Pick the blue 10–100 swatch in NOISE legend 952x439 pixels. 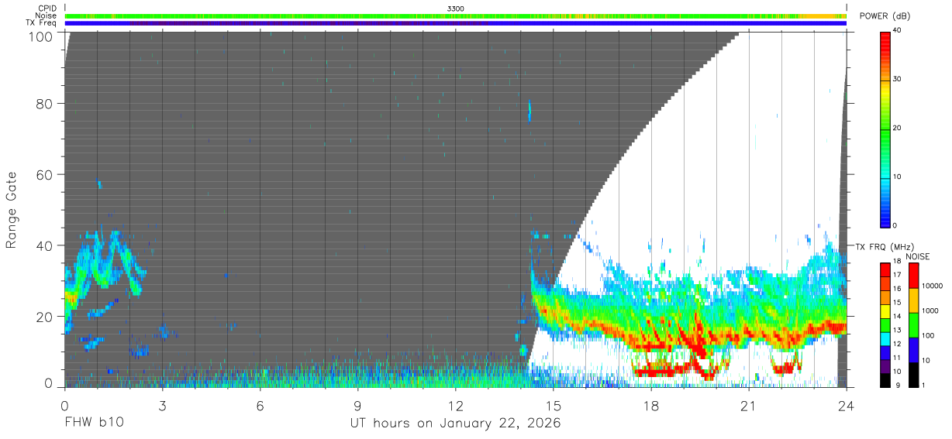(913, 348)
